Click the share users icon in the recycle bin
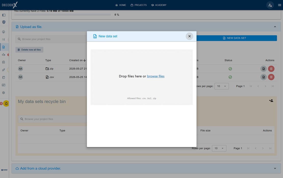This screenshot has height=178, width=283. (271, 101)
